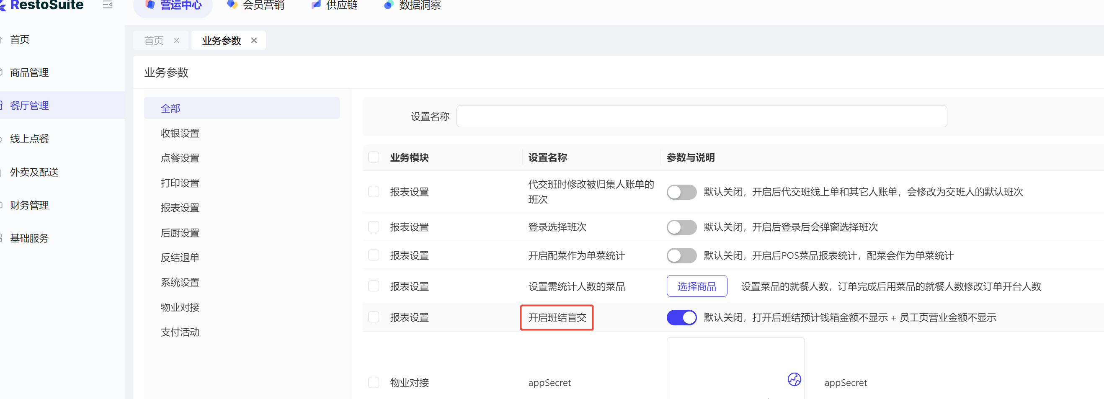Click the appSecret refresh icon
Viewport: 1104px width, 399px height.
click(794, 379)
